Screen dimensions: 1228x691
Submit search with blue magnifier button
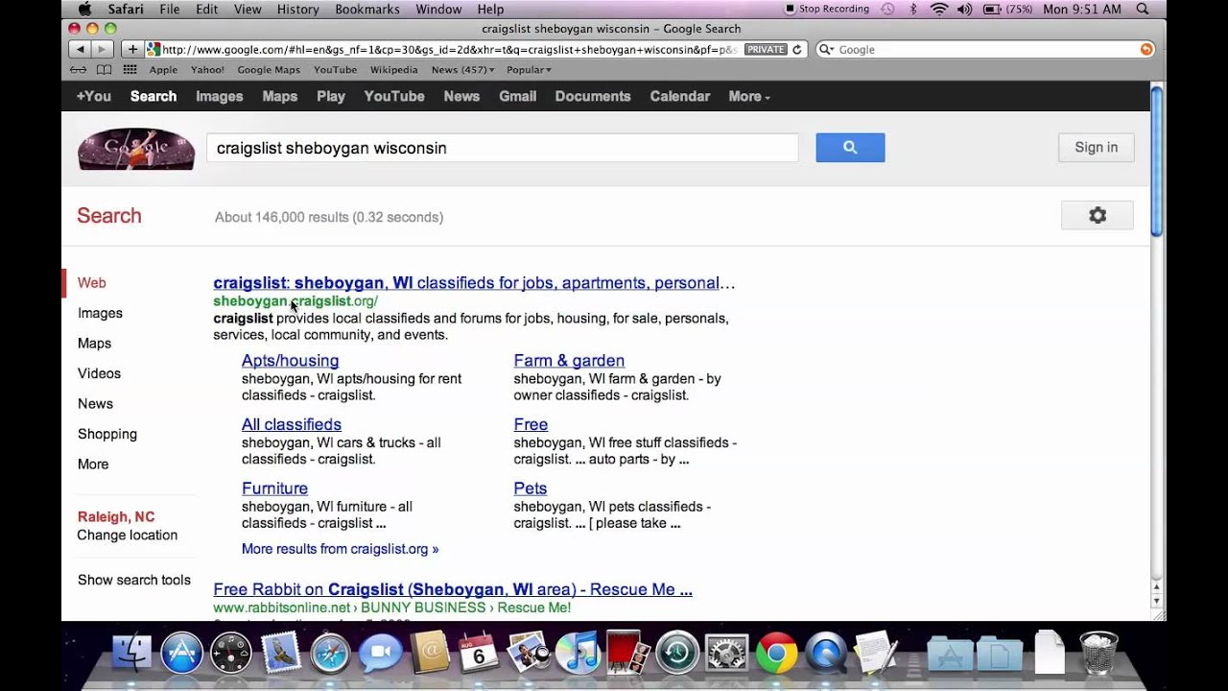pyautogui.click(x=850, y=147)
